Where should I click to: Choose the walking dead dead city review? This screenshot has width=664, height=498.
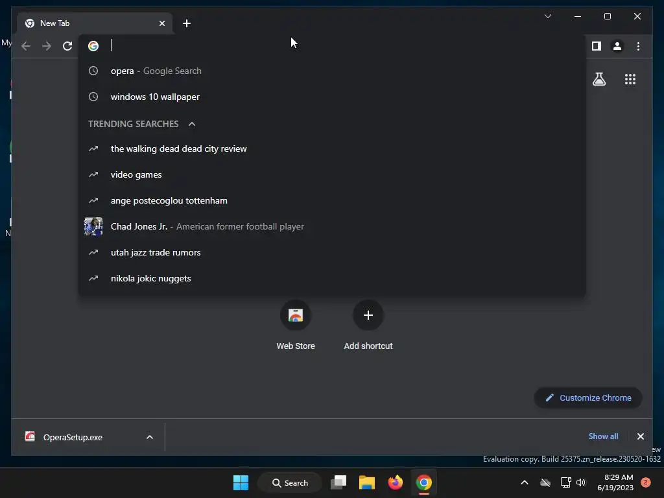(332, 148)
